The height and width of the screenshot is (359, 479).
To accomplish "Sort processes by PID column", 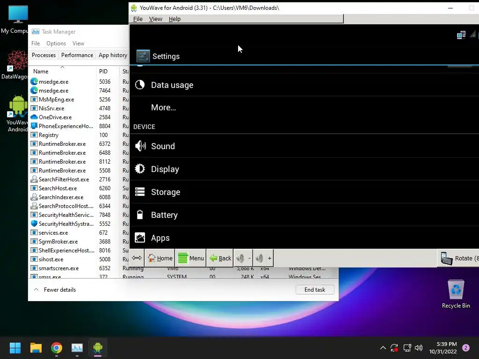I will [x=107, y=72].
